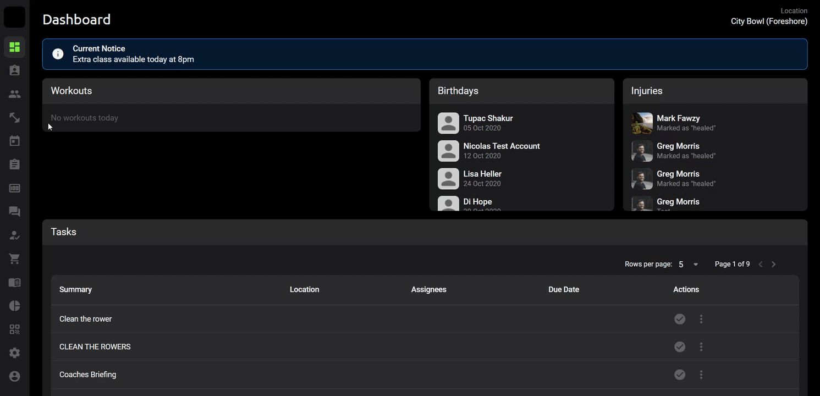Image resolution: width=820 pixels, height=396 pixels.
Task: Open more options menu for 'Coaches Briefing'
Action: tap(701, 375)
